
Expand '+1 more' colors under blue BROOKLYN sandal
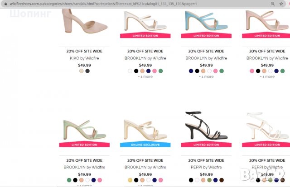206,76
